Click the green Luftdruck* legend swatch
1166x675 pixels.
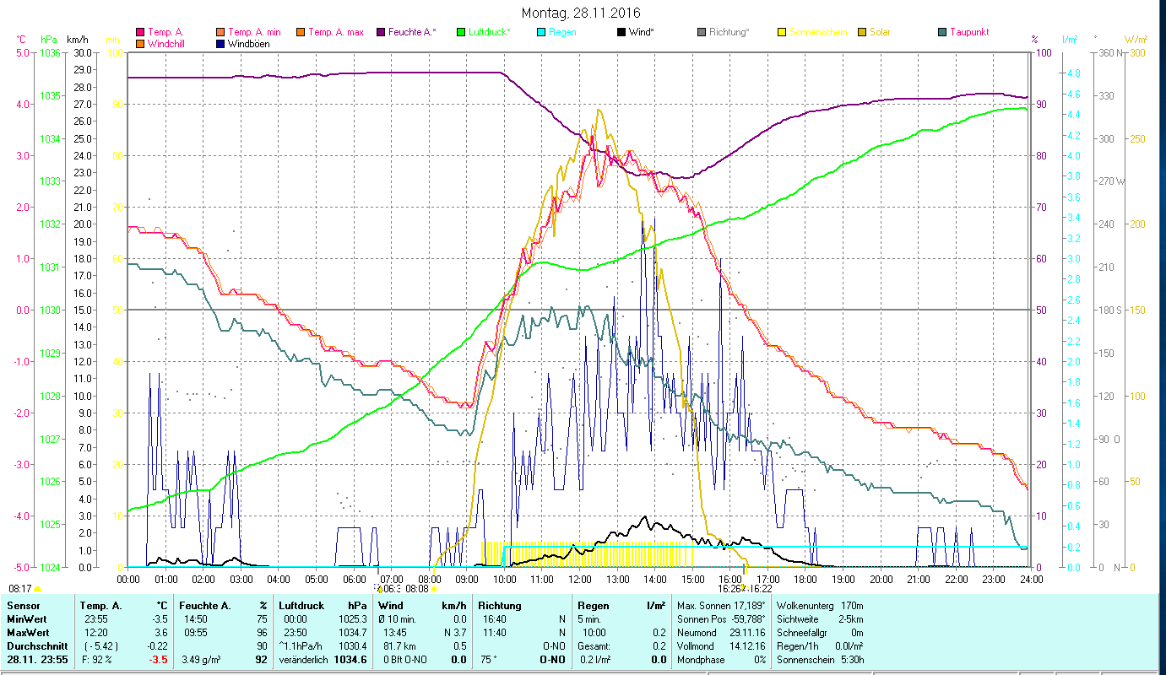coord(461,33)
